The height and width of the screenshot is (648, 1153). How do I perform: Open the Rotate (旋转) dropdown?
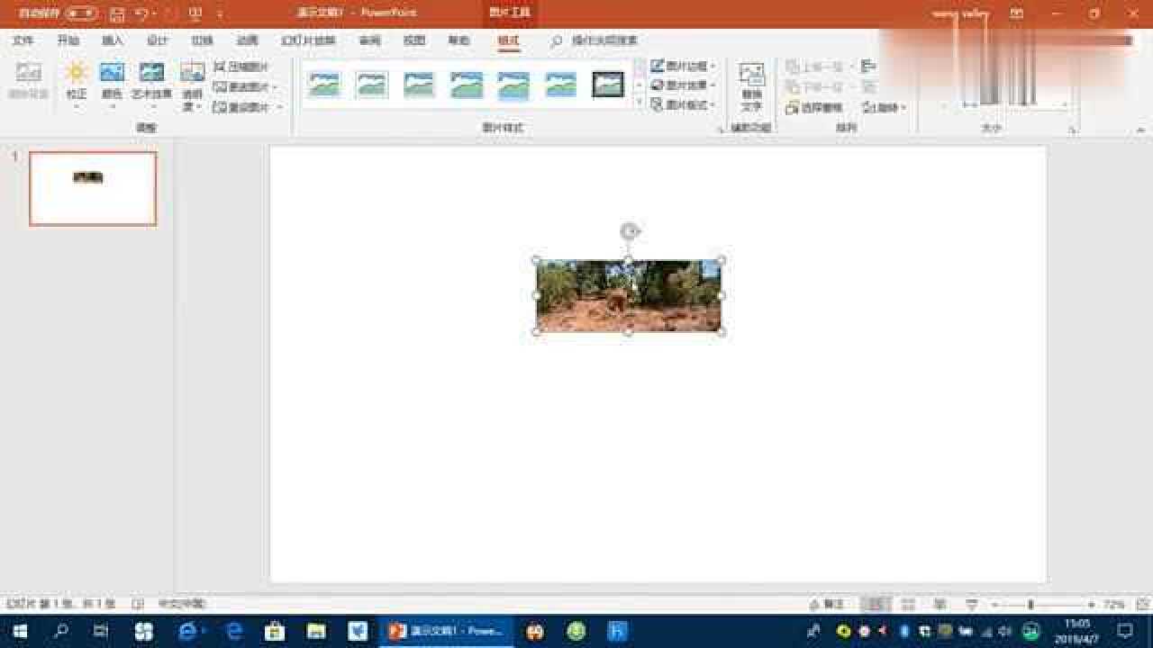(884, 107)
